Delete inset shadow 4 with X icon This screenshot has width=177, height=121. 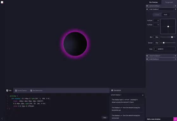175,59
